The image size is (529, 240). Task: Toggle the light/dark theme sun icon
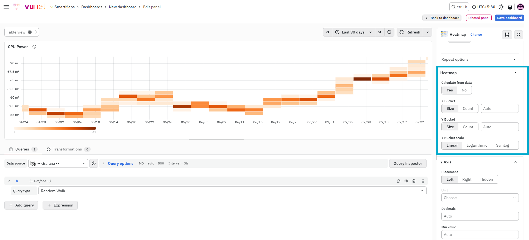pos(501,7)
